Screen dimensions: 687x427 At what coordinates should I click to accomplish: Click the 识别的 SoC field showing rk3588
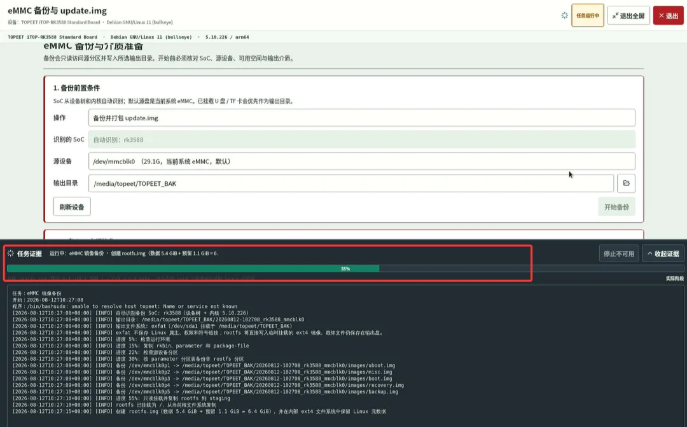[x=361, y=139]
